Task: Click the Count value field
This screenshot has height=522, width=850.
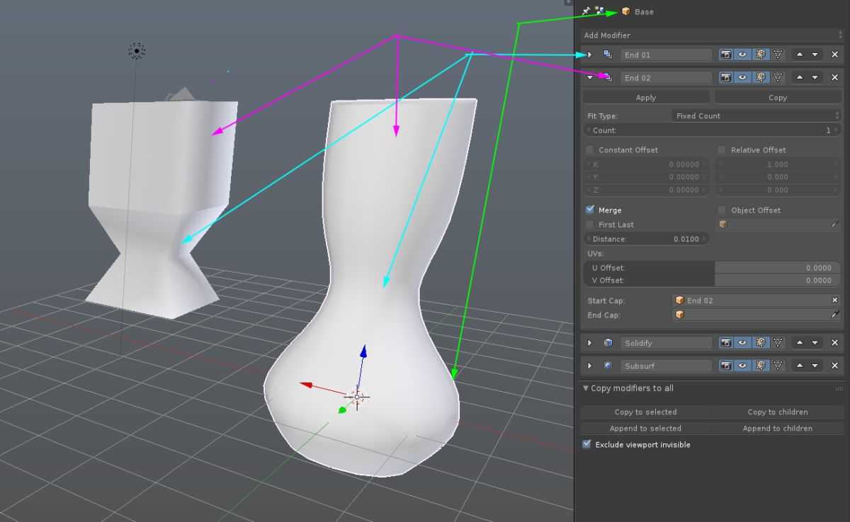Action: 712,130
